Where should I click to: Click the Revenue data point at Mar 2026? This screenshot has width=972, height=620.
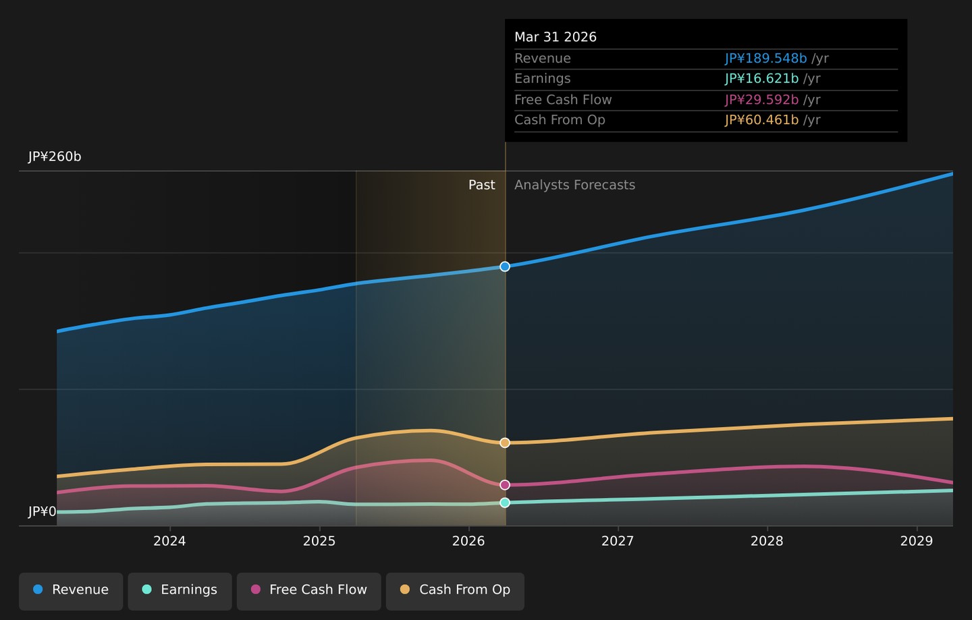[505, 266]
